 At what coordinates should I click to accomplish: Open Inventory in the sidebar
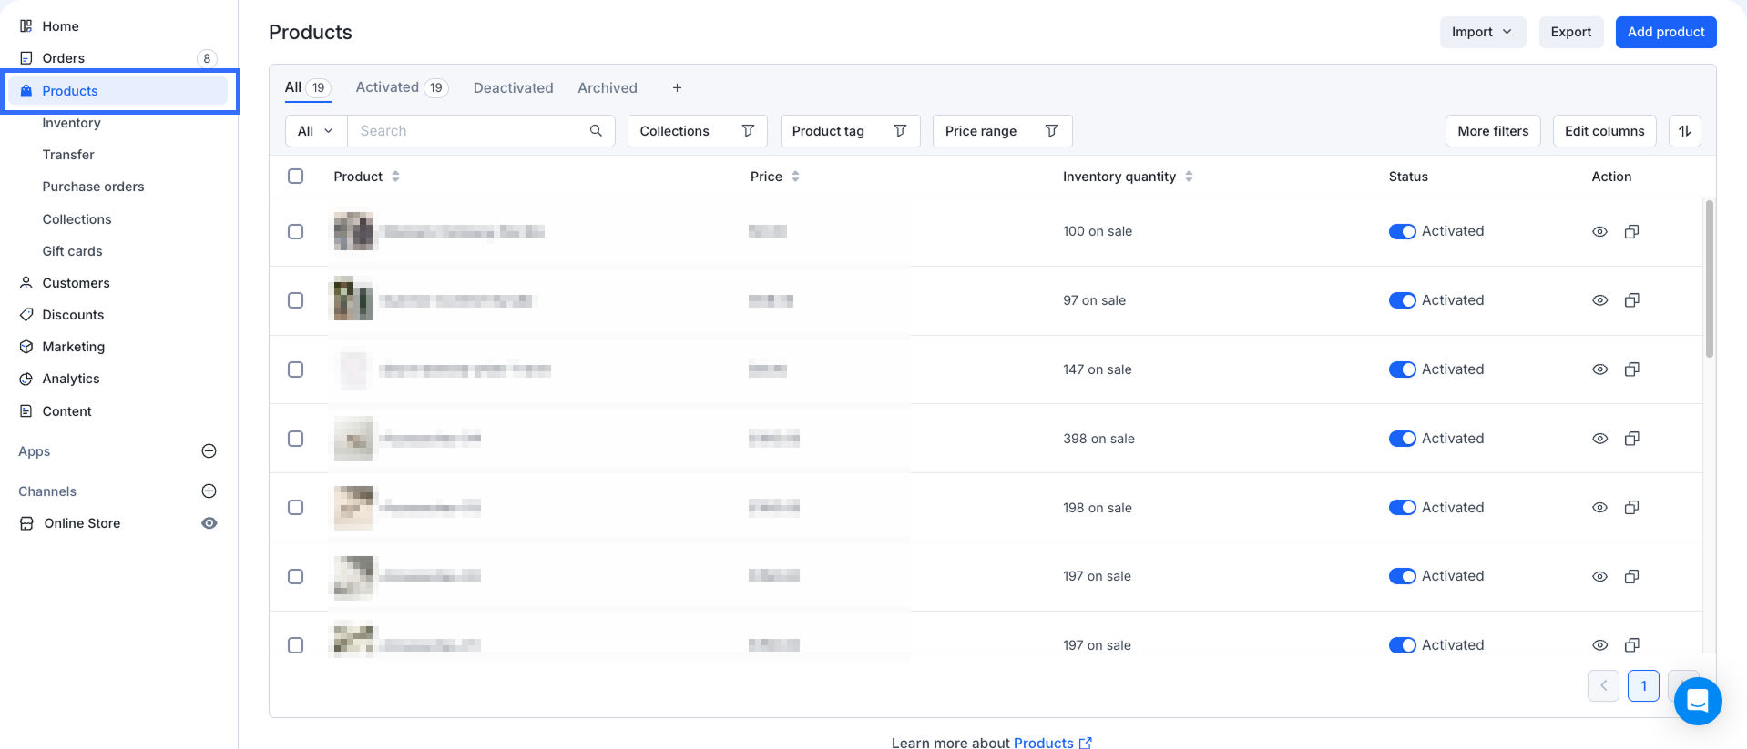(71, 123)
